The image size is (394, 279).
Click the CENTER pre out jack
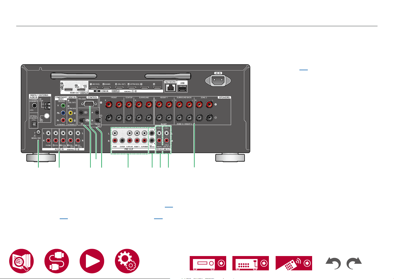pos(122,140)
